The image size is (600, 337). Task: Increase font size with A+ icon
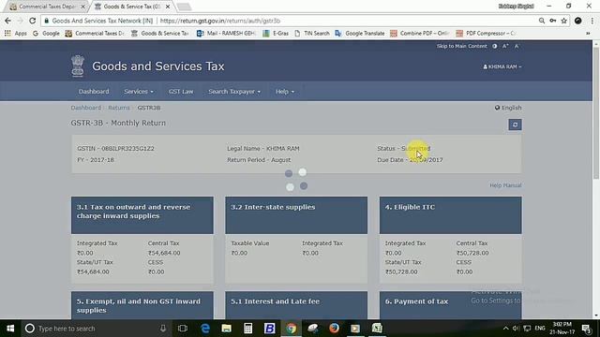(x=505, y=46)
